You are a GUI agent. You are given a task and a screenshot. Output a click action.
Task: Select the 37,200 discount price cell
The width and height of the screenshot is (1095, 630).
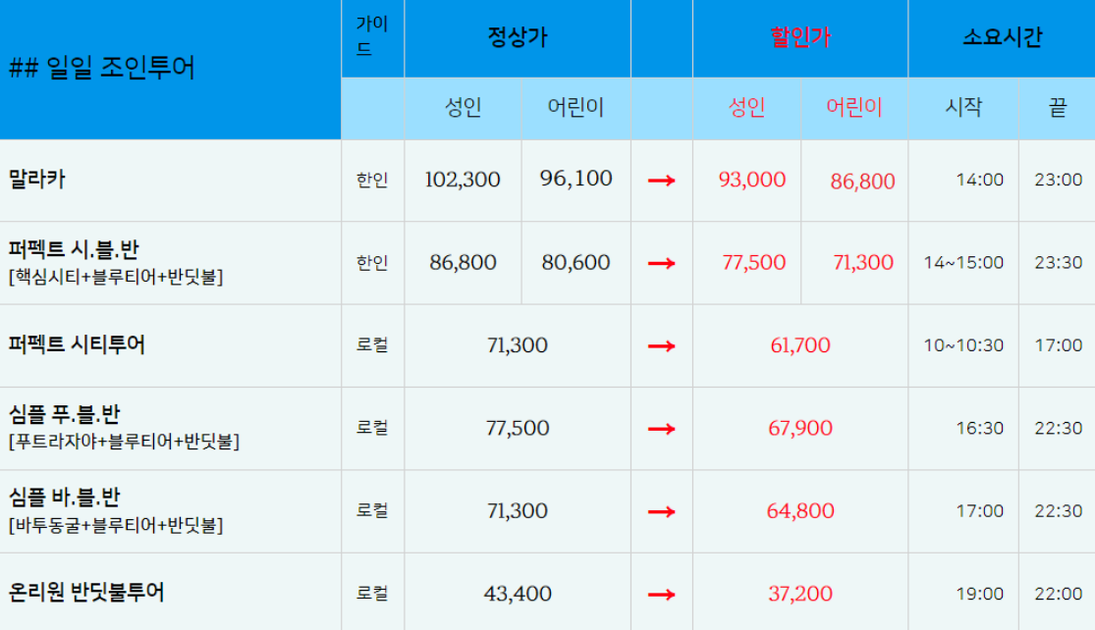coord(800,594)
